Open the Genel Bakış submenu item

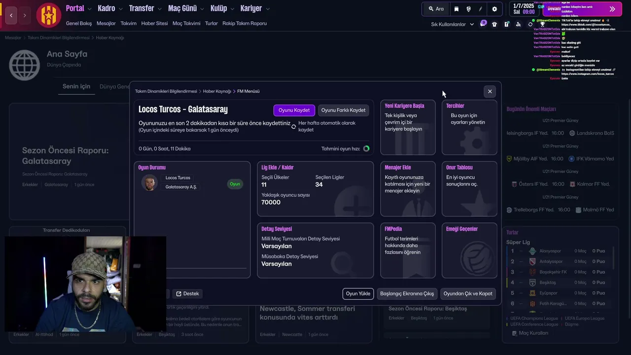tap(79, 23)
